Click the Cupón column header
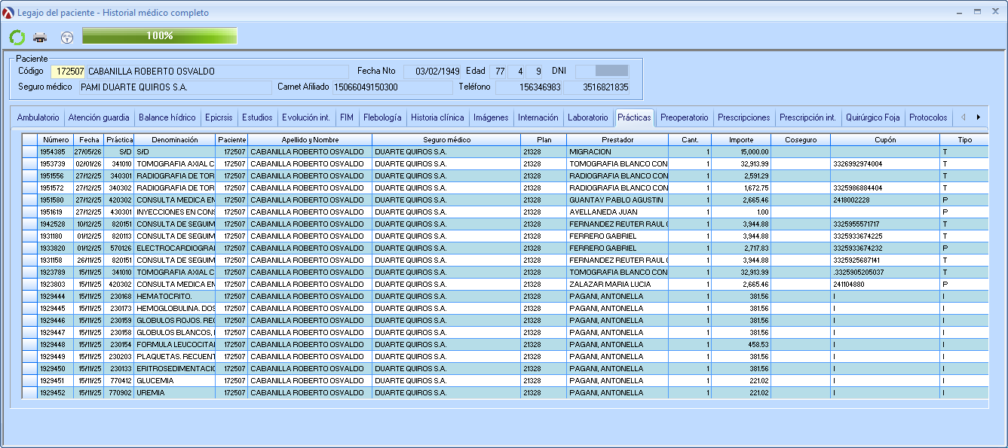Image resolution: width=1008 pixels, height=448 pixels. tap(885, 140)
